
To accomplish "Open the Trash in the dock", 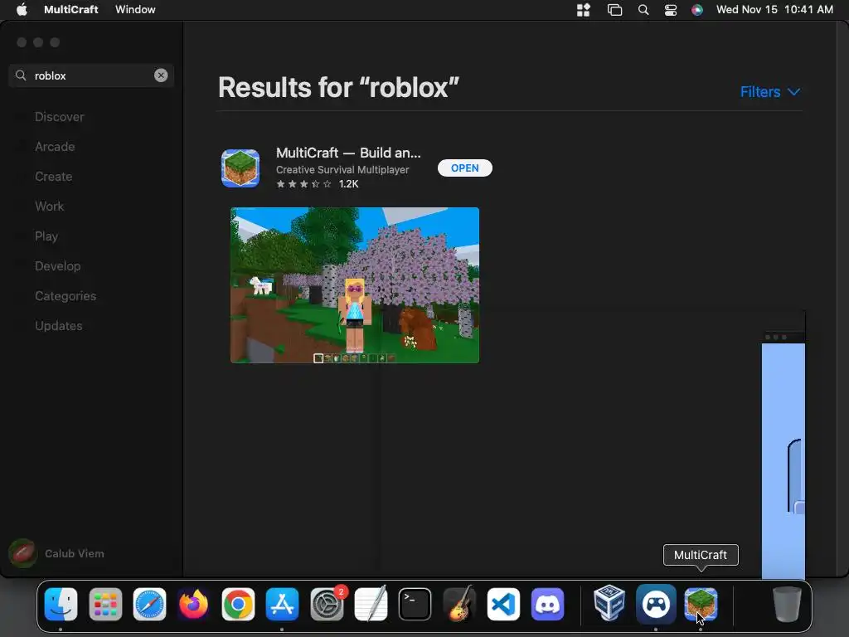I will point(787,604).
